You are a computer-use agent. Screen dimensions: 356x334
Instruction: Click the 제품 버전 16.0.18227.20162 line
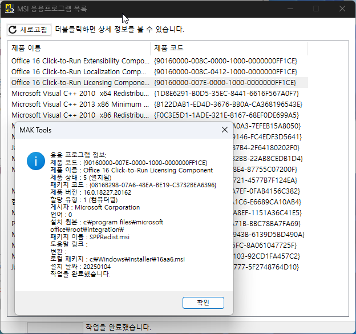[x=91, y=192]
